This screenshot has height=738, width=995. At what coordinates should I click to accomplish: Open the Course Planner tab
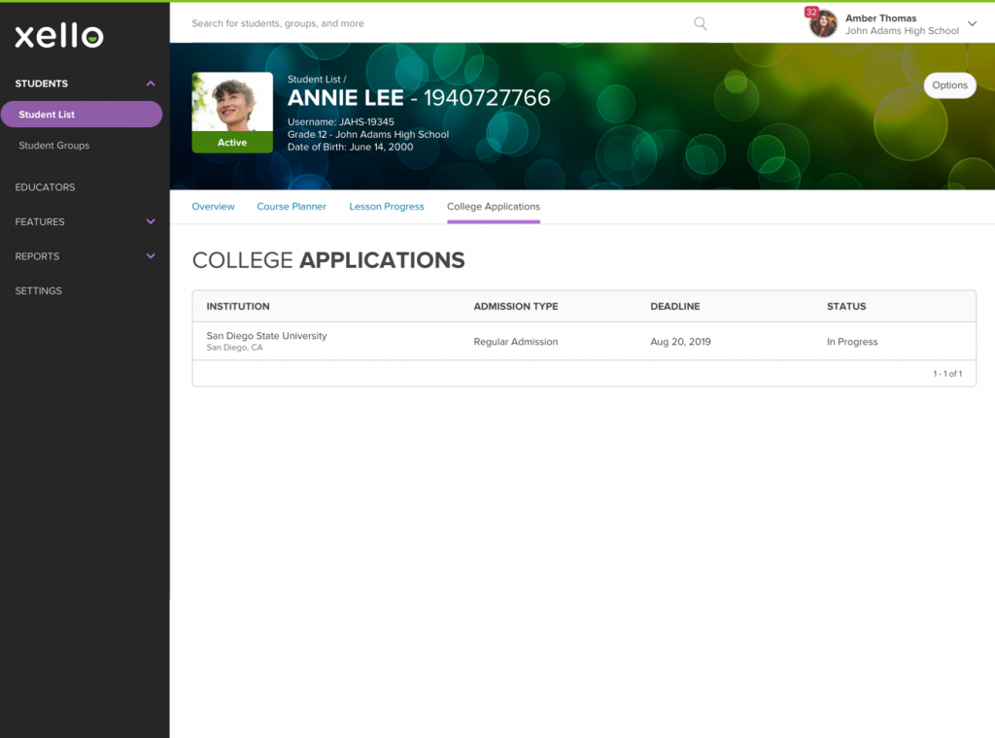[292, 206]
